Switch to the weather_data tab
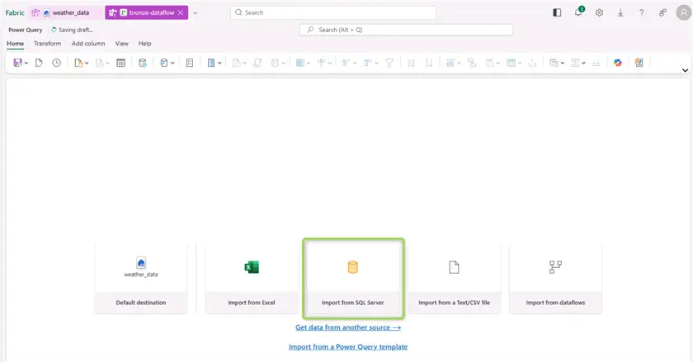 click(65, 12)
